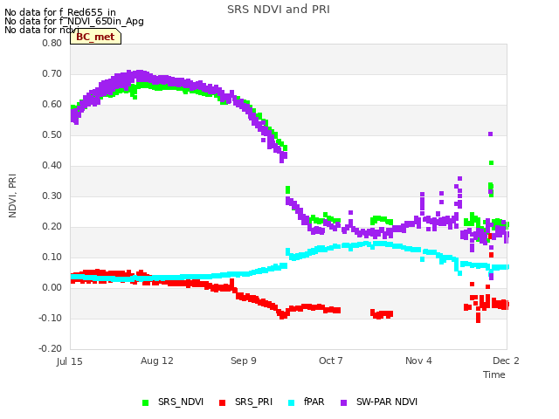The image size is (559, 419).
Task: Click the Oct 7 x-axis label
Action: (331, 361)
